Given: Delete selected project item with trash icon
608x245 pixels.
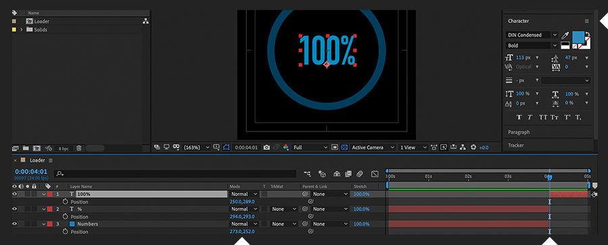Looking at the screenshot, I should [x=79, y=148].
